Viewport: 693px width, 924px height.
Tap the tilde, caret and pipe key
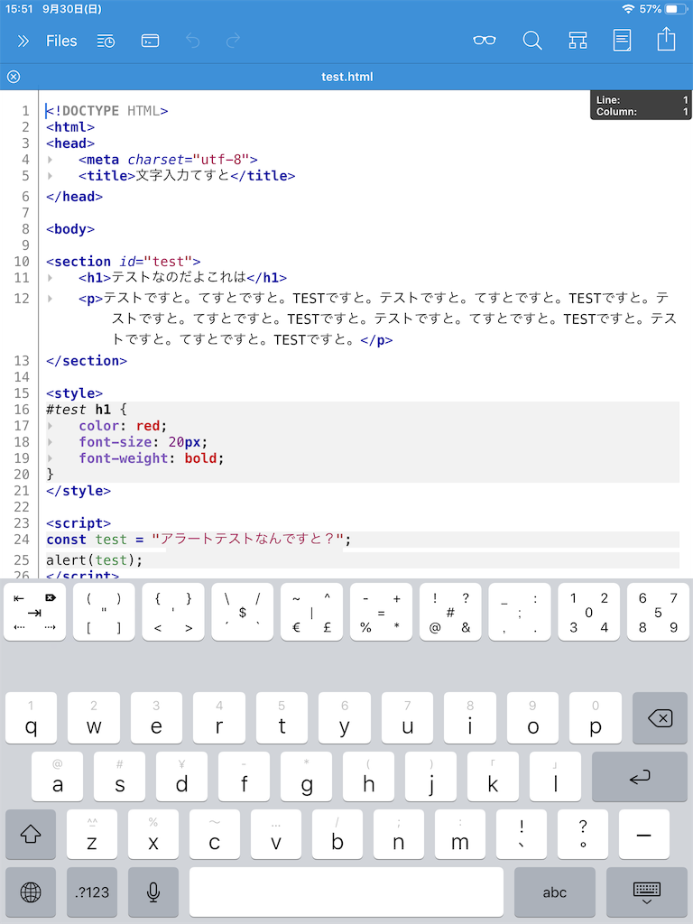tap(311, 612)
